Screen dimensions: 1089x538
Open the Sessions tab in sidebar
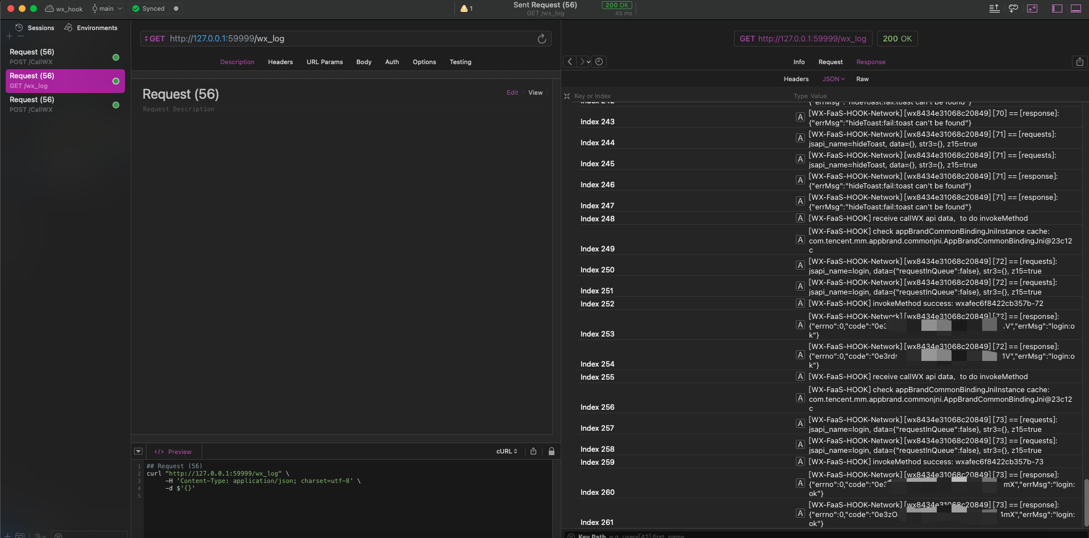coord(35,28)
